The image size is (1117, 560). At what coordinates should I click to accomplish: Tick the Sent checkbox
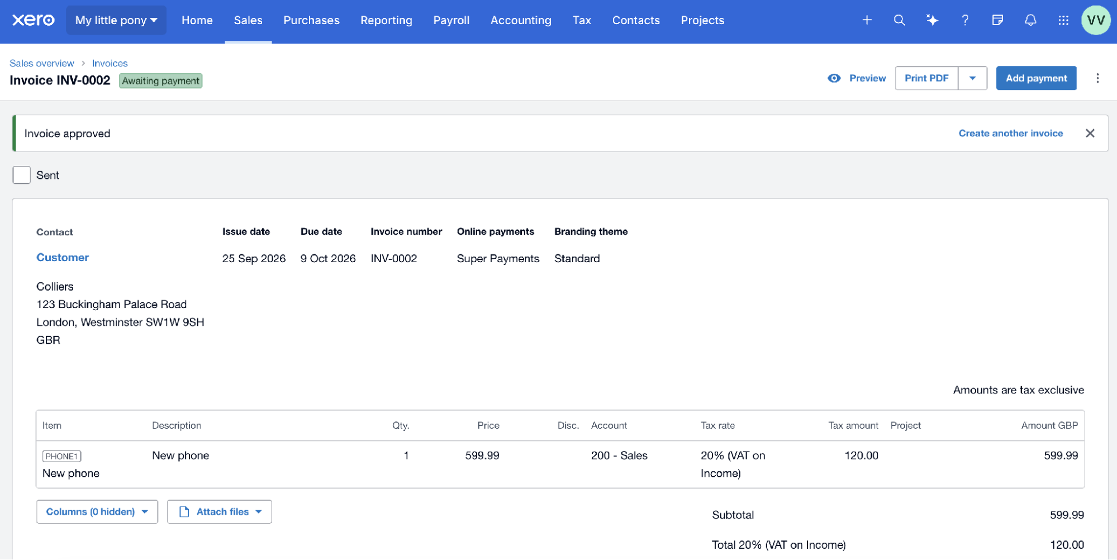(x=21, y=175)
